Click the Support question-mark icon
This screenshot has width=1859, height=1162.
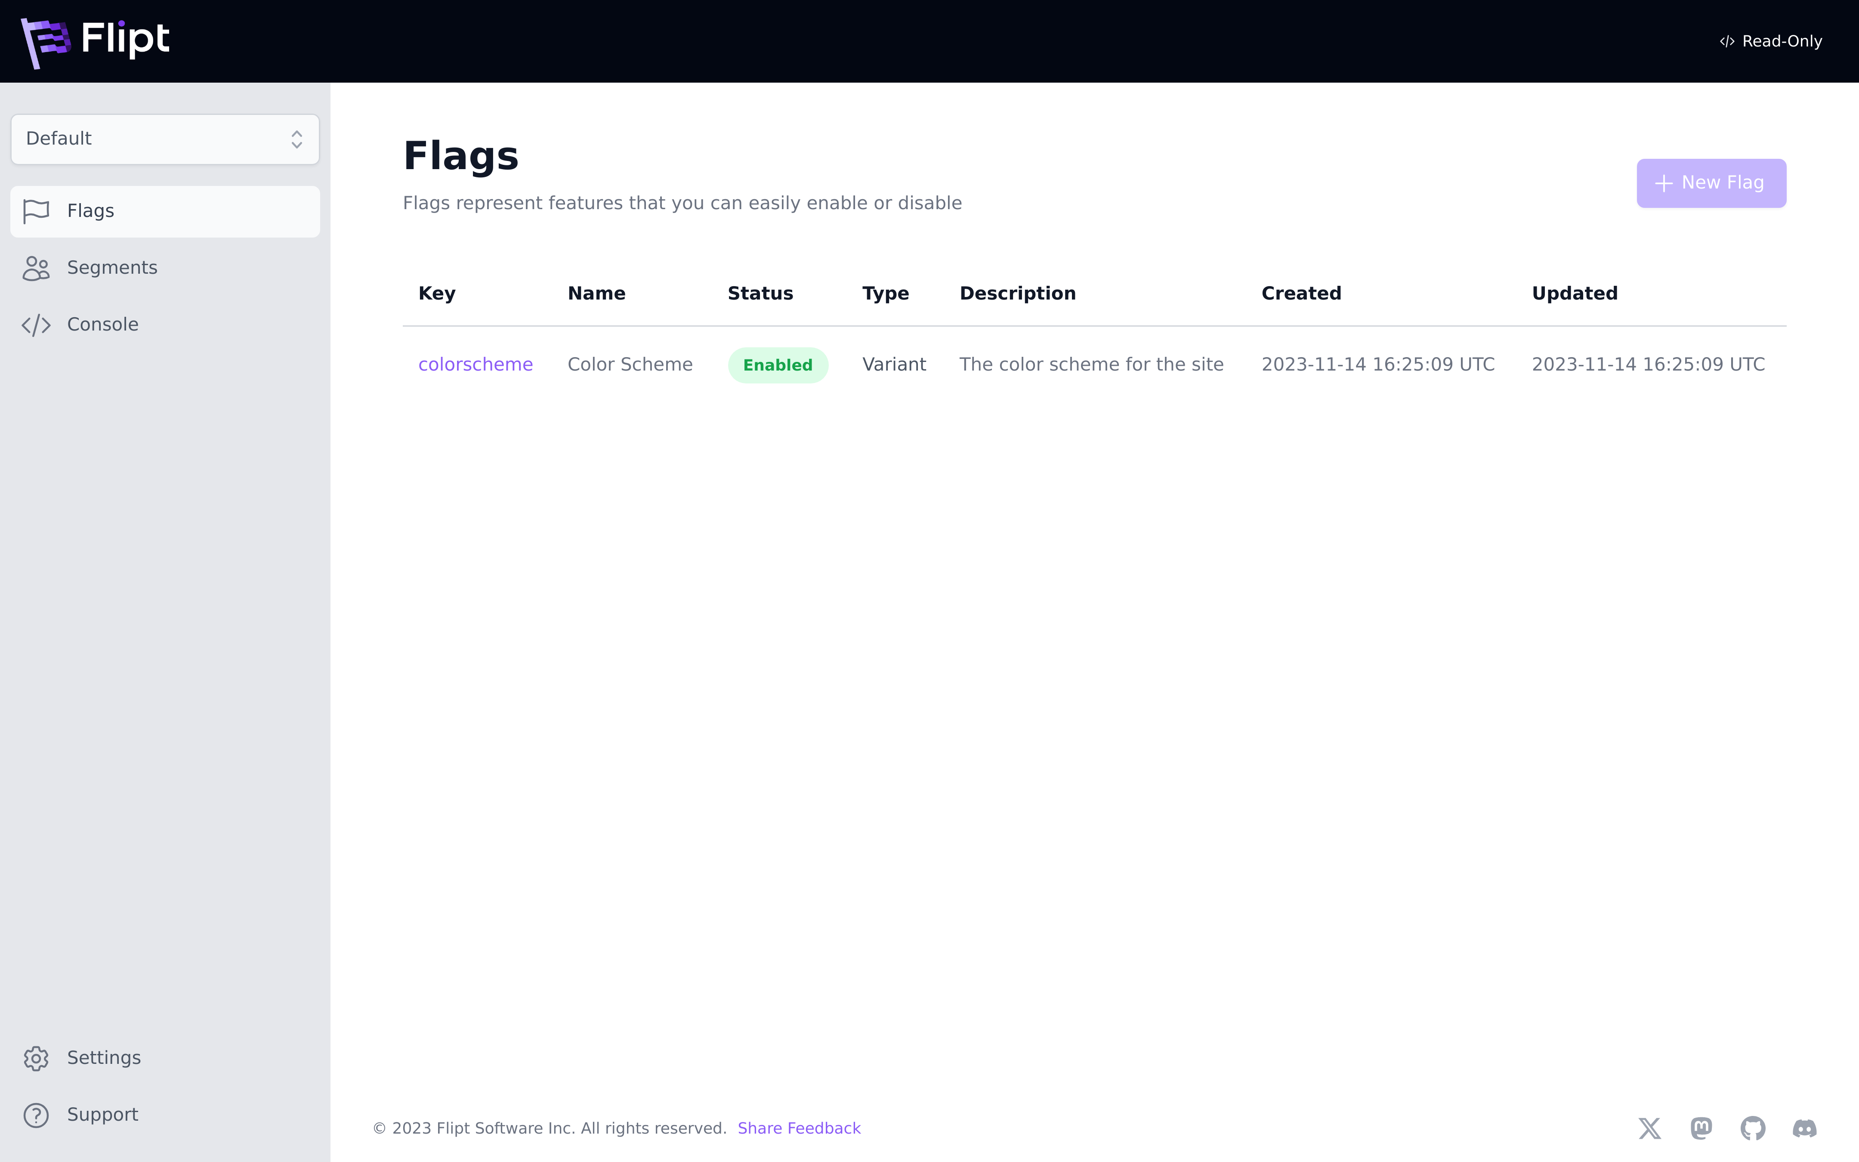36,1115
